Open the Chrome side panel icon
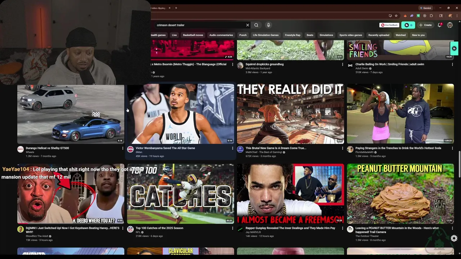This screenshot has width=461, height=259. tap(441, 16)
